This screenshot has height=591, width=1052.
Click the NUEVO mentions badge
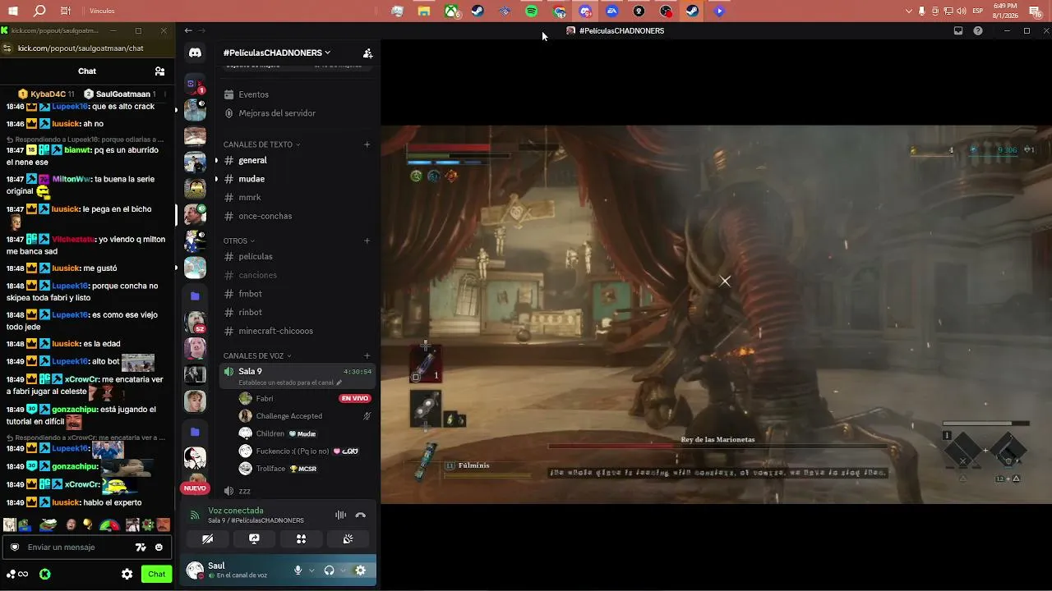(x=195, y=488)
